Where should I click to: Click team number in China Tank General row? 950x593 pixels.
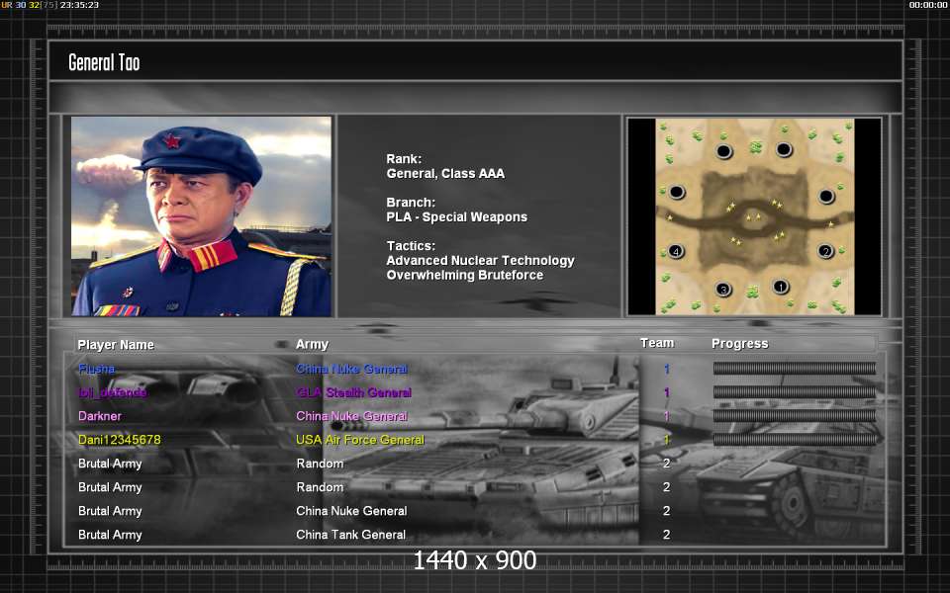tap(666, 535)
